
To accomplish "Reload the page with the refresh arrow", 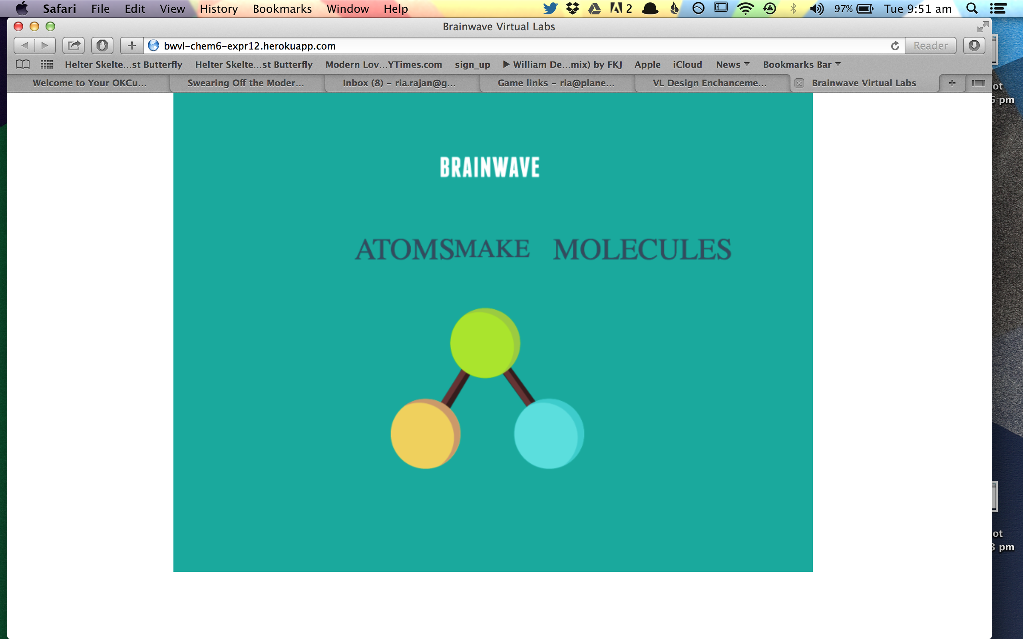I will click(x=894, y=46).
